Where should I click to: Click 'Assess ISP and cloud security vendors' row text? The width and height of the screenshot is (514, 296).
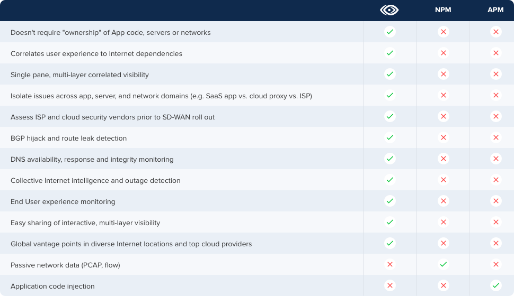(112, 117)
